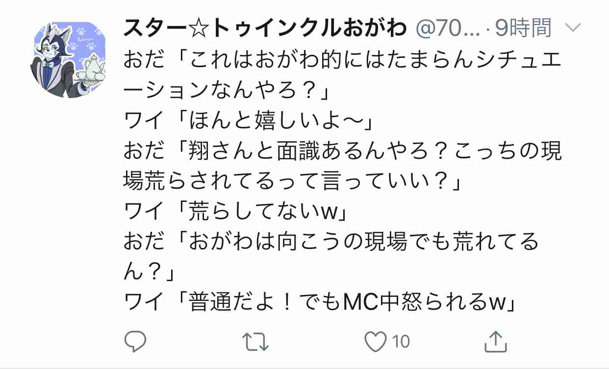Retweet this post using the retweet icon

256,342
